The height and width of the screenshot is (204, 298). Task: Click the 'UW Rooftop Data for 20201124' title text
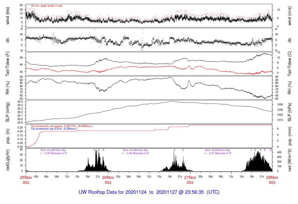coord(113,192)
